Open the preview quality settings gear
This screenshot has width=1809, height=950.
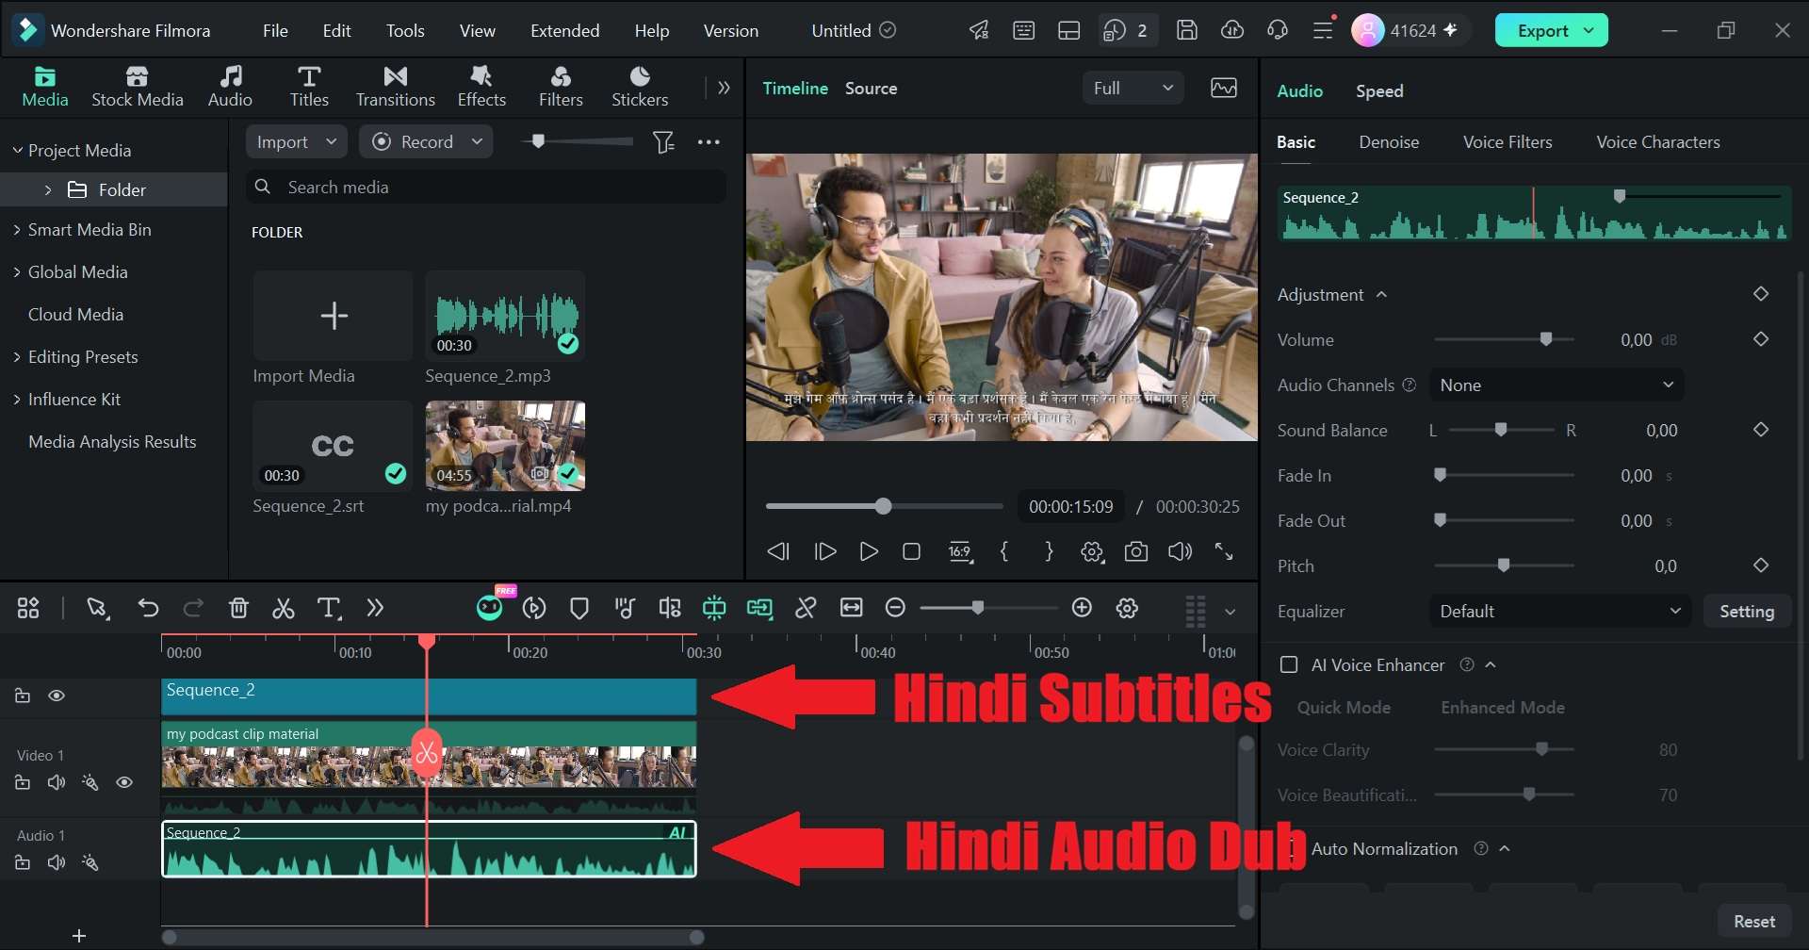tap(1092, 551)
